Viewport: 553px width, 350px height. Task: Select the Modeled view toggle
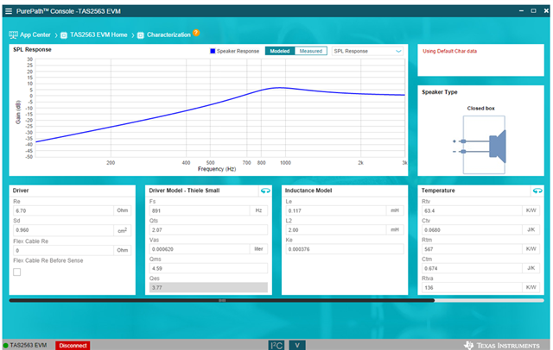pos(280,51)
